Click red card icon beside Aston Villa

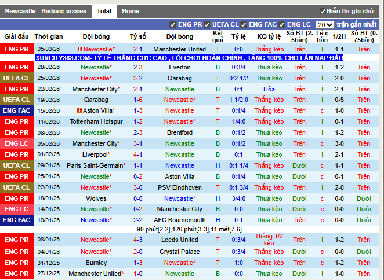point(79,110)
